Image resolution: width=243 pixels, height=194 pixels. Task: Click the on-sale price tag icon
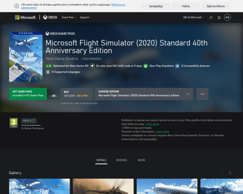coord(92,66)
